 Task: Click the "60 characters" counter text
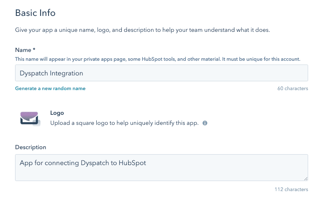coord(293,88)
